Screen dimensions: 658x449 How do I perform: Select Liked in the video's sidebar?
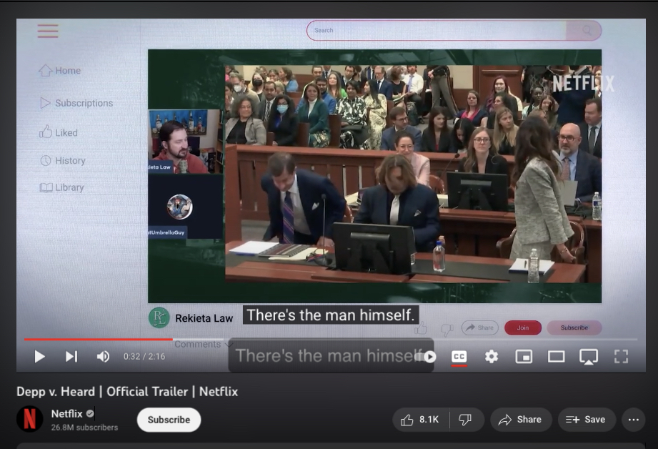[59, 132]
